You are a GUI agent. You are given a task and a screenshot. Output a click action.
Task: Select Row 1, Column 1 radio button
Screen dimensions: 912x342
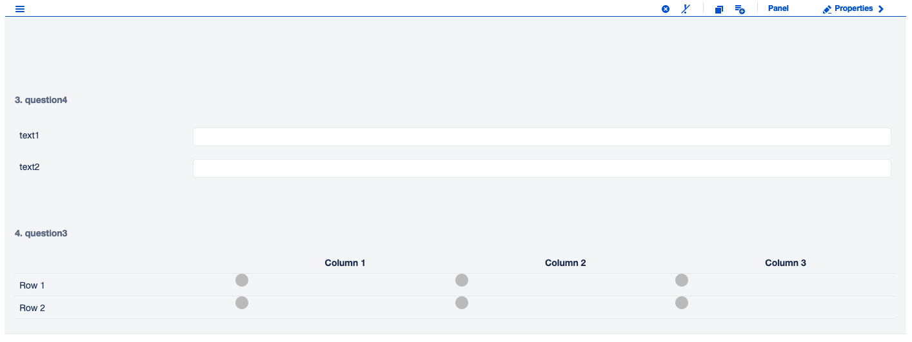pos(242,280)
